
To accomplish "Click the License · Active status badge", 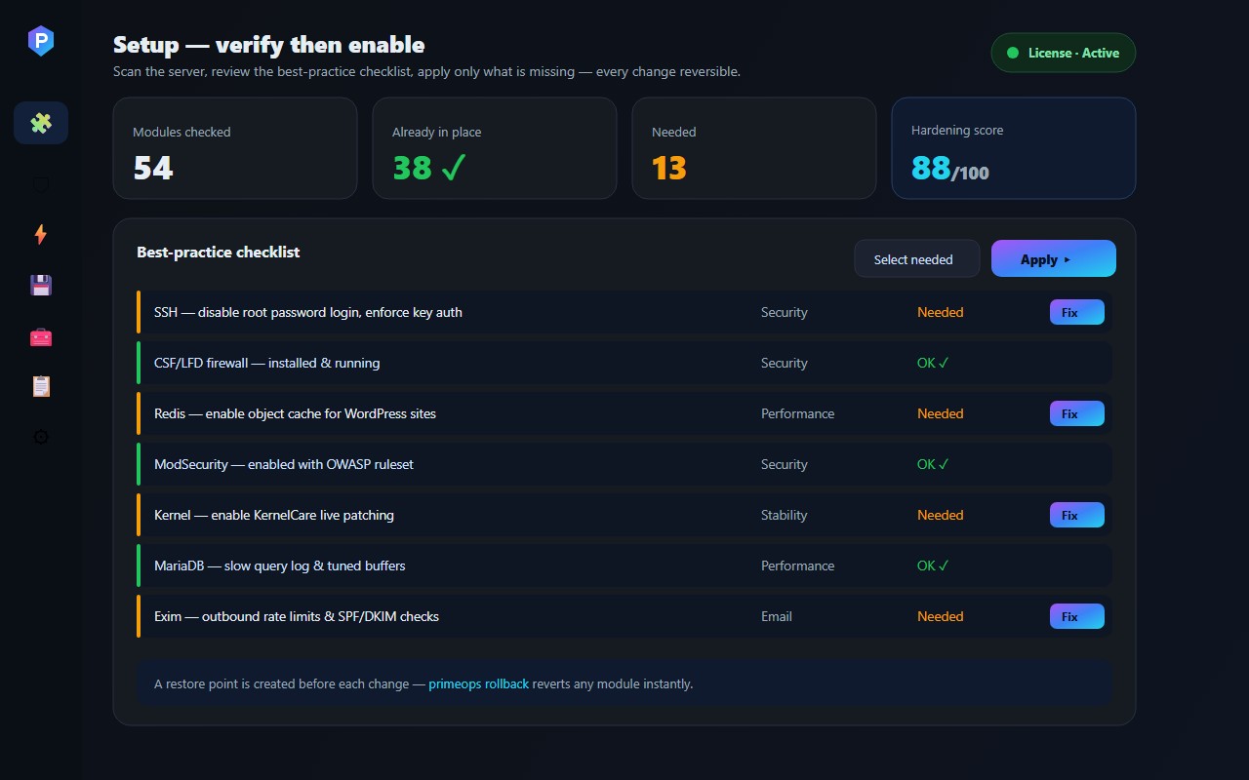I will [1064, 53].
